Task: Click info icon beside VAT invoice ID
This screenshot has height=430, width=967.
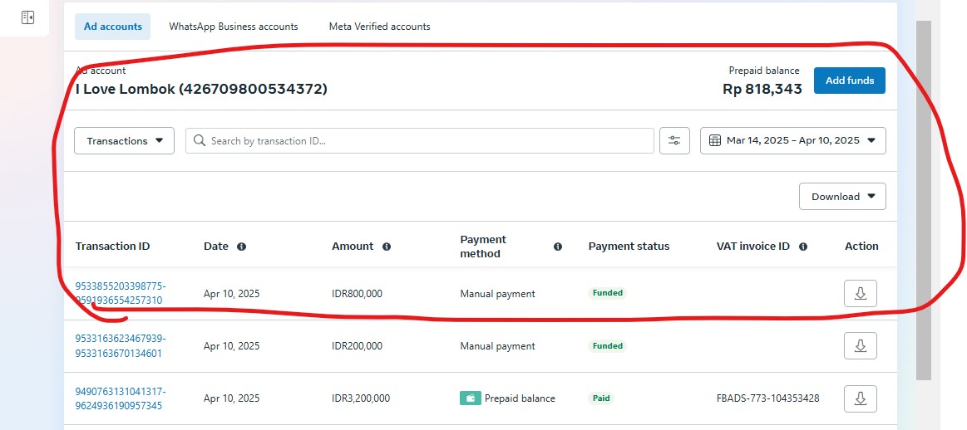Action: [x=803, y=247]
